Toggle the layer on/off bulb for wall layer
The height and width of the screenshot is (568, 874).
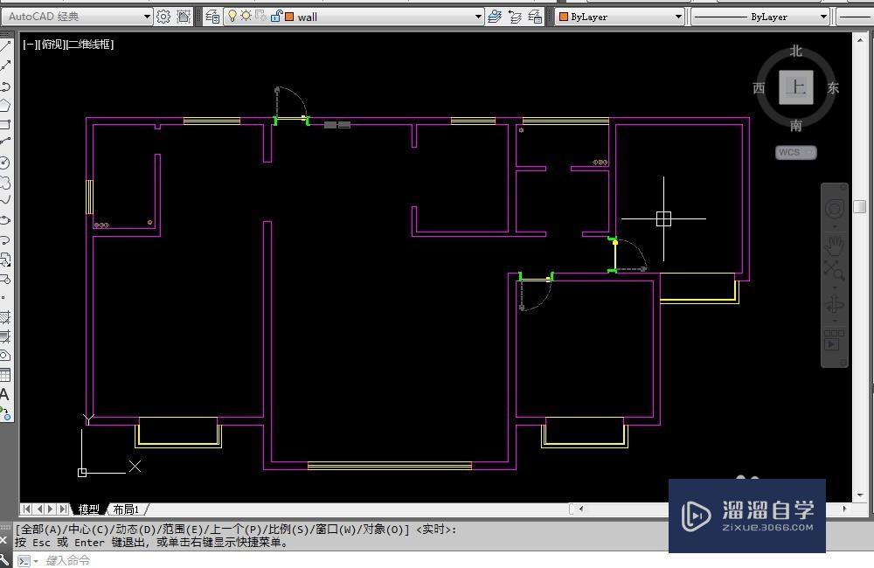click(232, 16)
